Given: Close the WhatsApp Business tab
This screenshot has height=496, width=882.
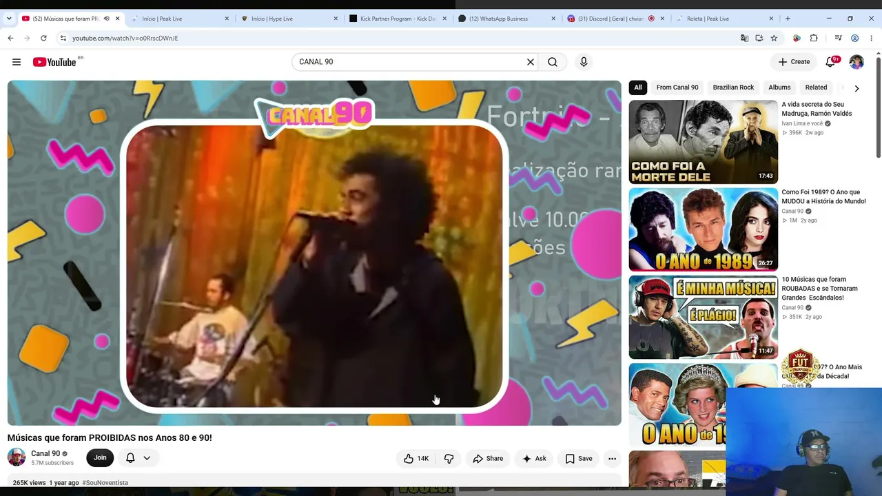Looking at the screenshot, I should [x=553, y=19].
